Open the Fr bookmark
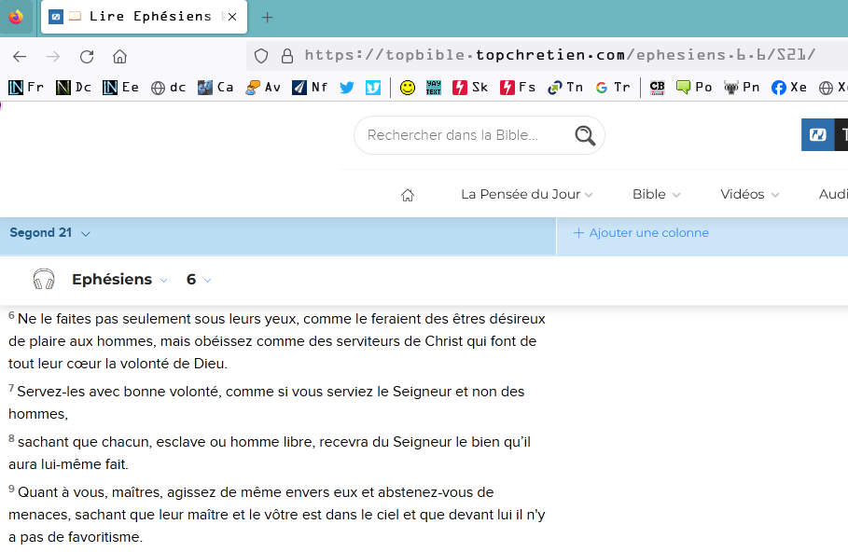The height and width of the screenshot is (552, 848). [26, 87]
